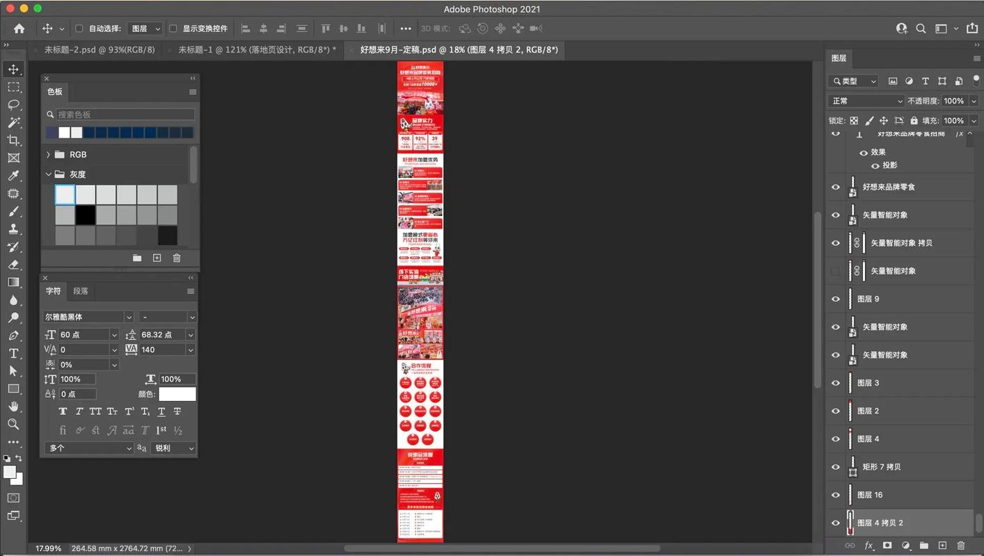
Task: Hide the 图层 3 layer
Action: [x=836, y=383]
